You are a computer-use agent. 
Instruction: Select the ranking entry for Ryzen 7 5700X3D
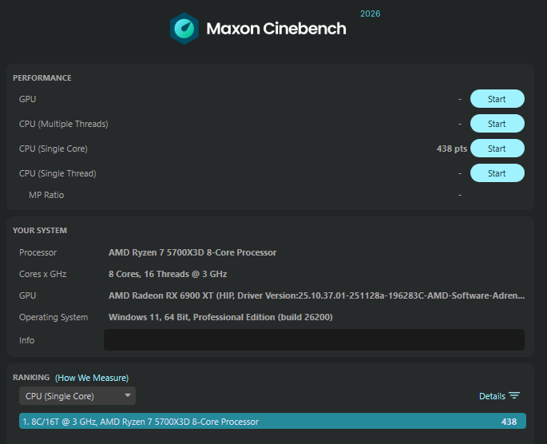click(272, 422)
